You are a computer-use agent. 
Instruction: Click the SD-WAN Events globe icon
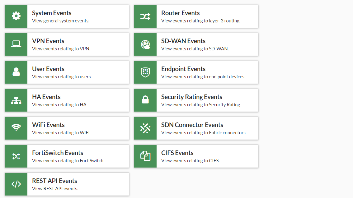coord(145,44)
